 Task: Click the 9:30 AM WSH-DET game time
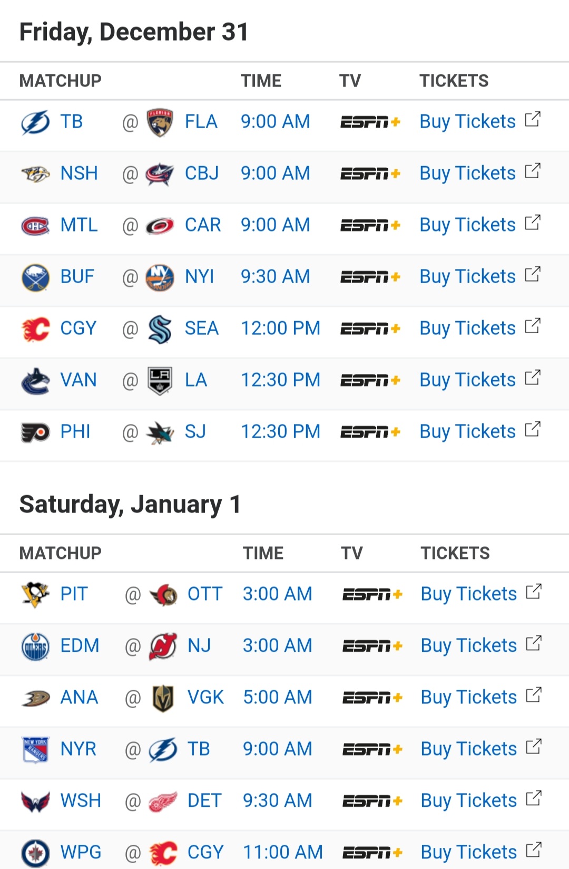[277, 801]
